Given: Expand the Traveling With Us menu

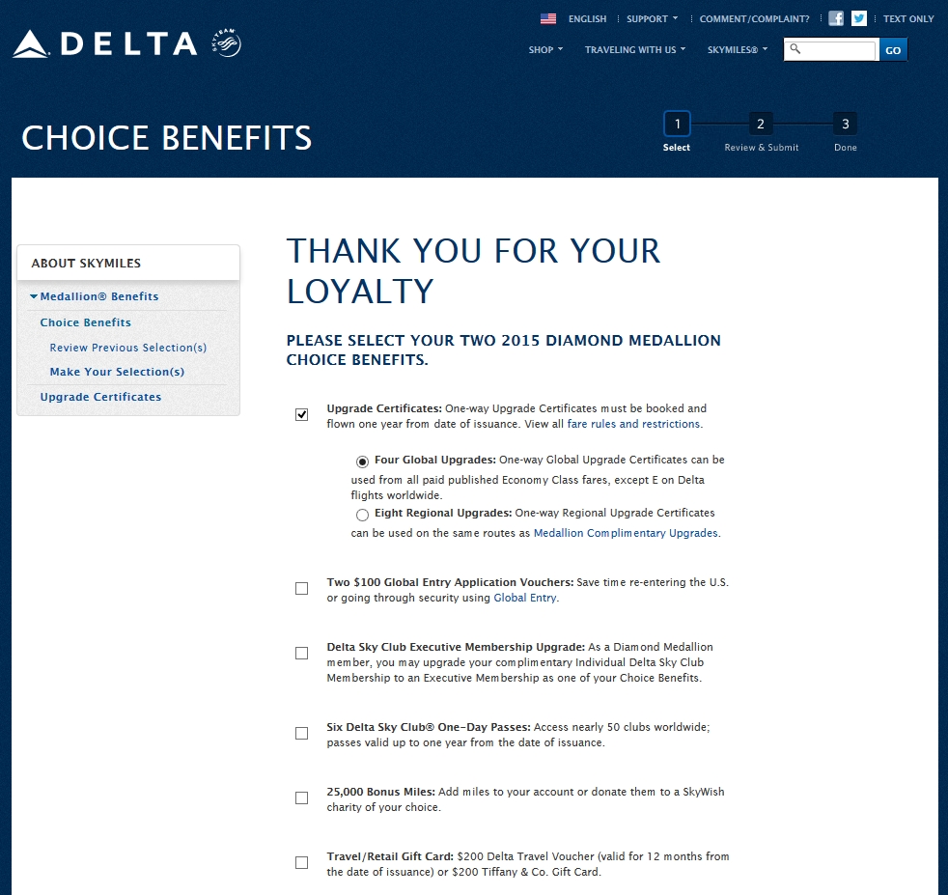Looking at the screenshot, I should (634, 49).
